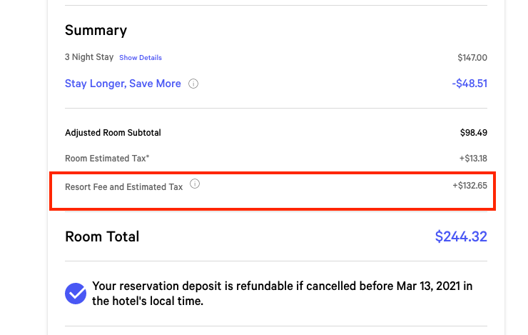
Task: Click the Room Estimated Tax* label
Action: [107, 159]
